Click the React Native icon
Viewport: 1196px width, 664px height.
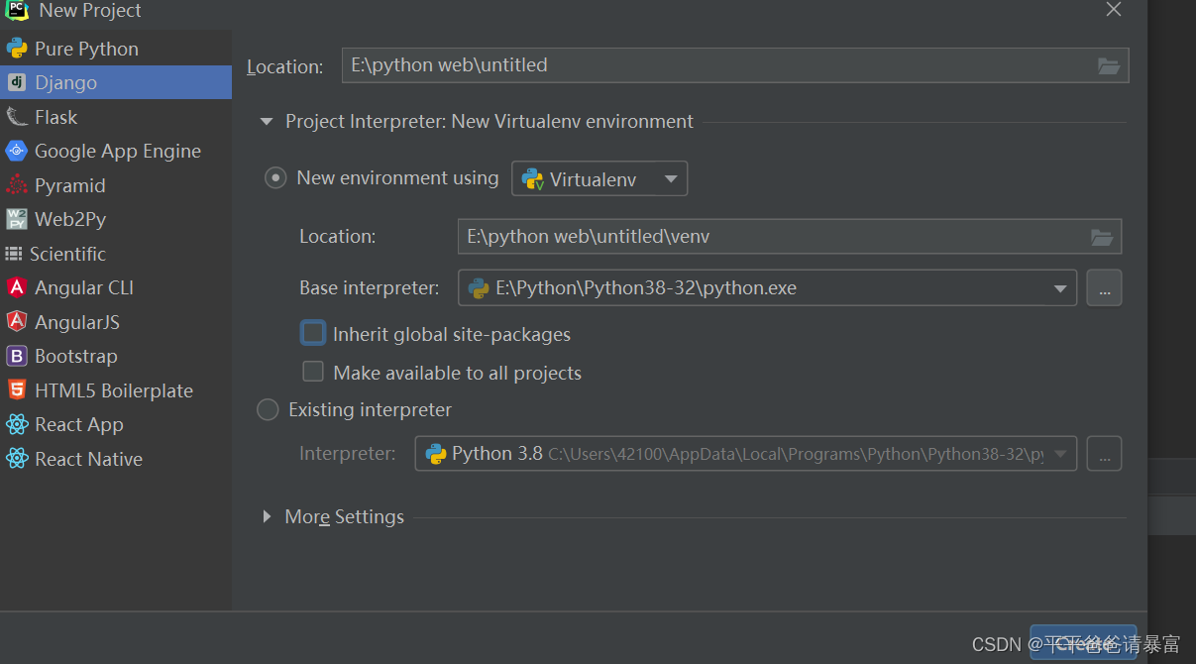coord(17,459)
